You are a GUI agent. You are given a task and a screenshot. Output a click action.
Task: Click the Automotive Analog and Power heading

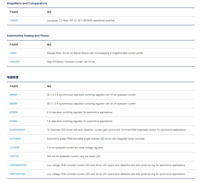pos(28,36)
